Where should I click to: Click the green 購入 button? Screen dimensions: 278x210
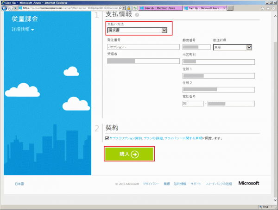coord(129,154)
